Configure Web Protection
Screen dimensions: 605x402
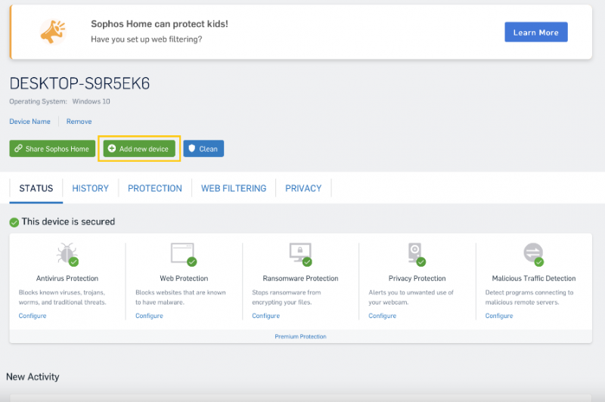149,316
